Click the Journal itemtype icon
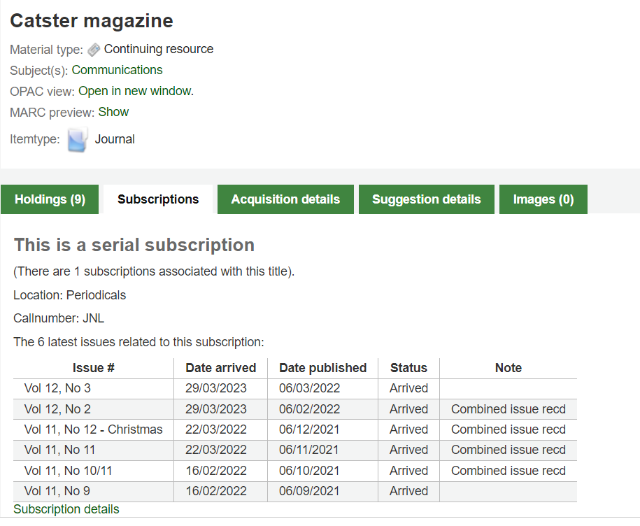640x526 pixels. pos(77,138)
